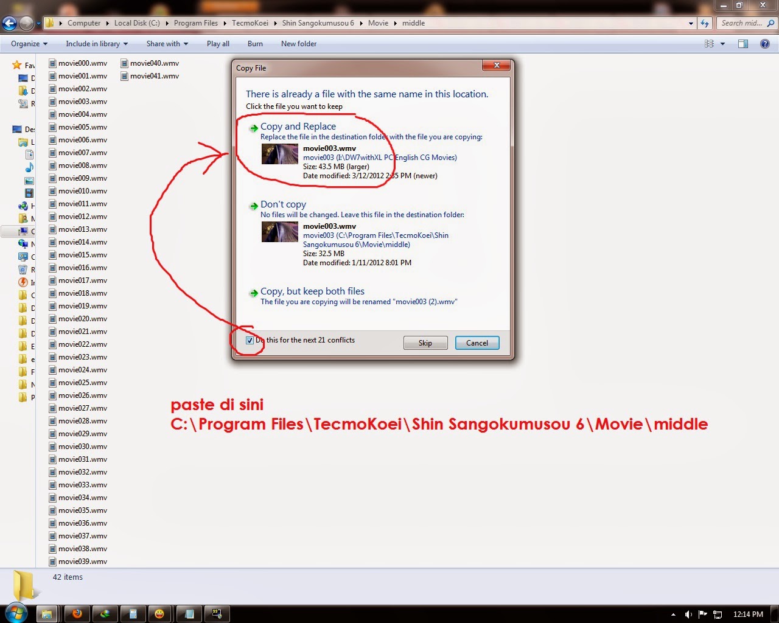Expand the arrow after TecmoKoei breadcrumb

275,23
